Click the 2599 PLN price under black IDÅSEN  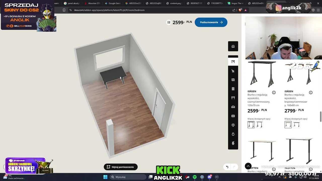click(x=257, y=111)
